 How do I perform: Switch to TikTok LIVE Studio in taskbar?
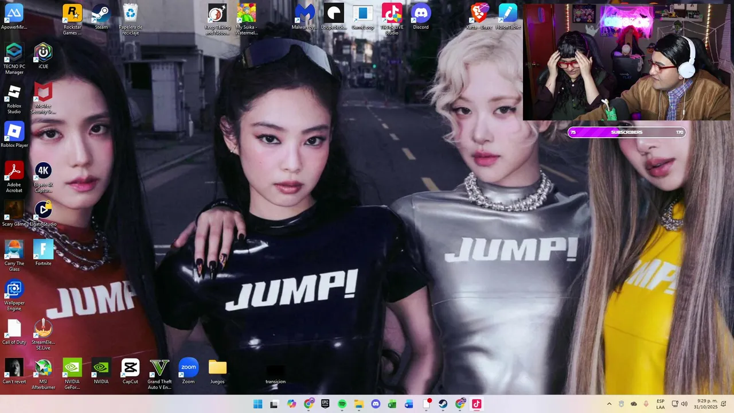tap(477, 404)
